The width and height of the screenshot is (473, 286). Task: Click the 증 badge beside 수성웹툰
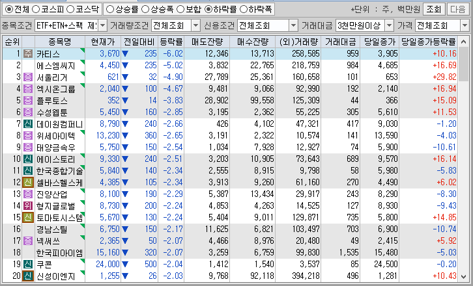click(28, 112)
